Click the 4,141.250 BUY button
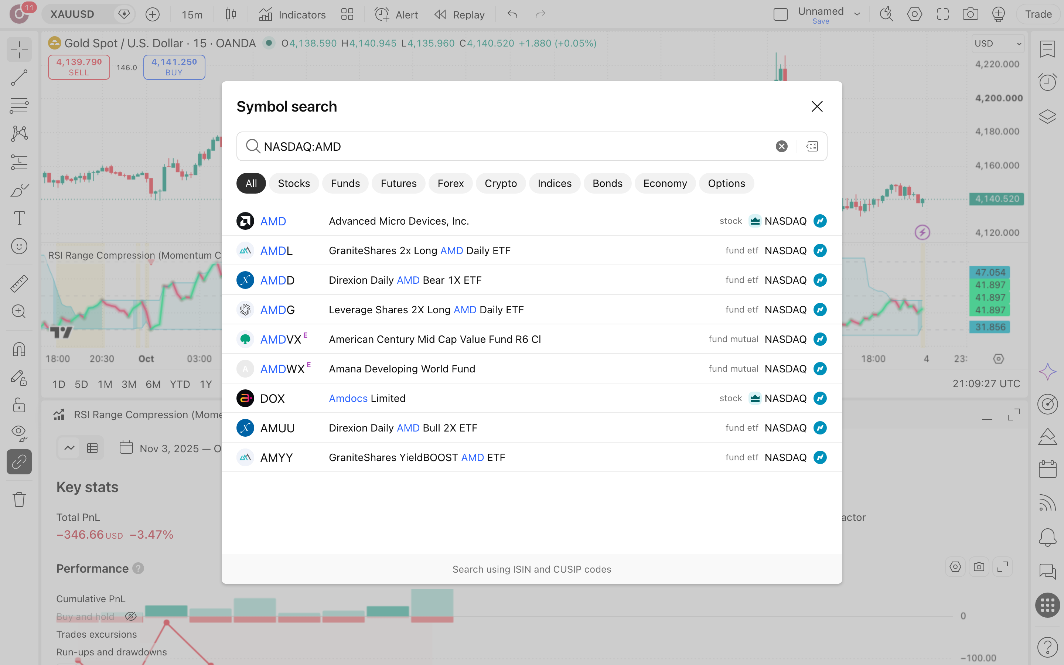This screenshot has width=1064, height=665. point(174,67)
